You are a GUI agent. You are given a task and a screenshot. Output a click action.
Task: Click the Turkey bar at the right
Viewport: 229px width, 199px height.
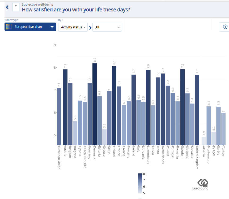[223, 128]
